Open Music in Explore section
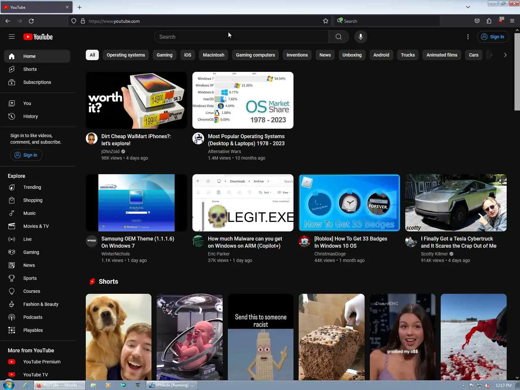 [37, 213]
